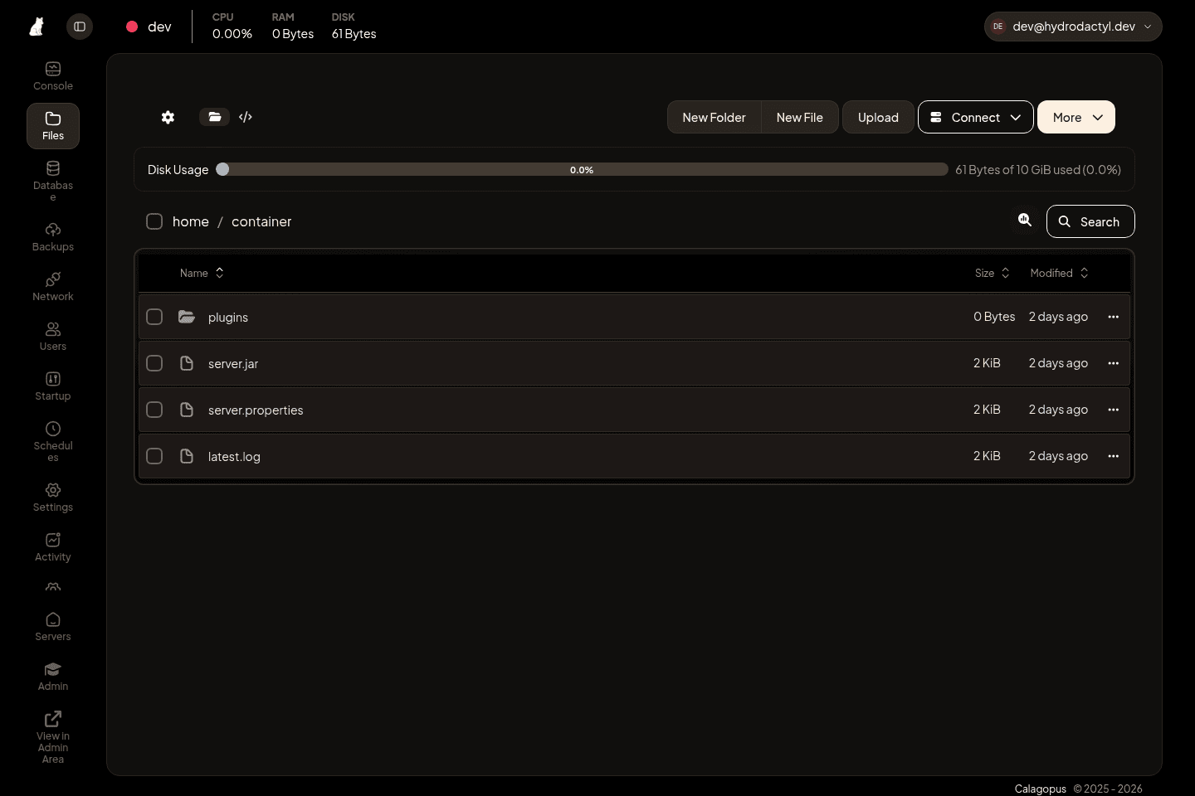Navigate to the home breadcrumb
This screenshot has height=796, width=1195.
191,221
